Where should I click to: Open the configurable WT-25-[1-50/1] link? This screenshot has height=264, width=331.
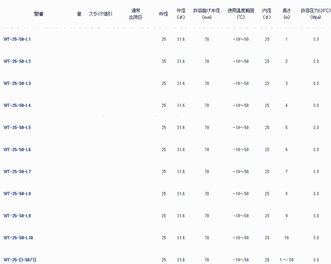pos(20,260)
